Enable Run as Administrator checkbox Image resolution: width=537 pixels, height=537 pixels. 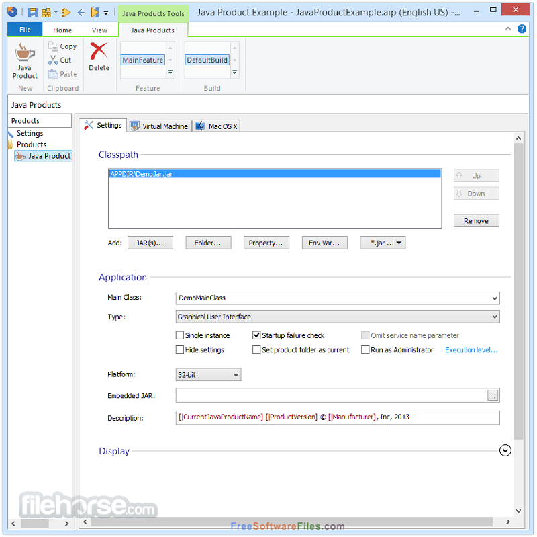coord(365,349)
